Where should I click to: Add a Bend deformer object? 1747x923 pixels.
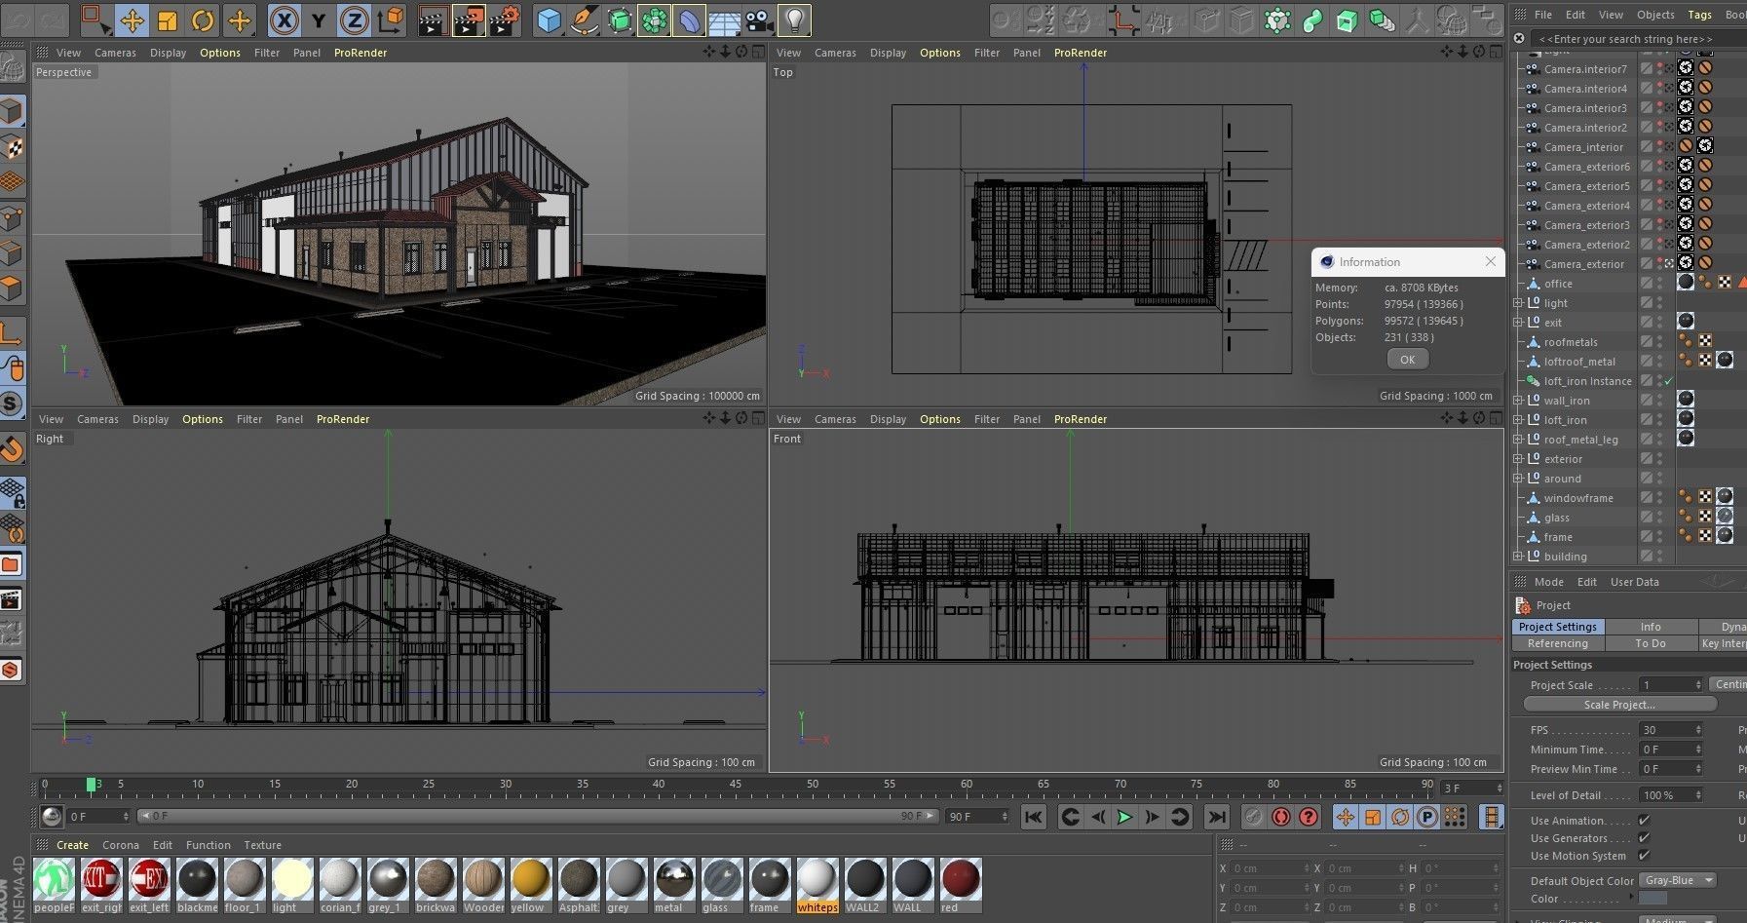click(690, 19)
